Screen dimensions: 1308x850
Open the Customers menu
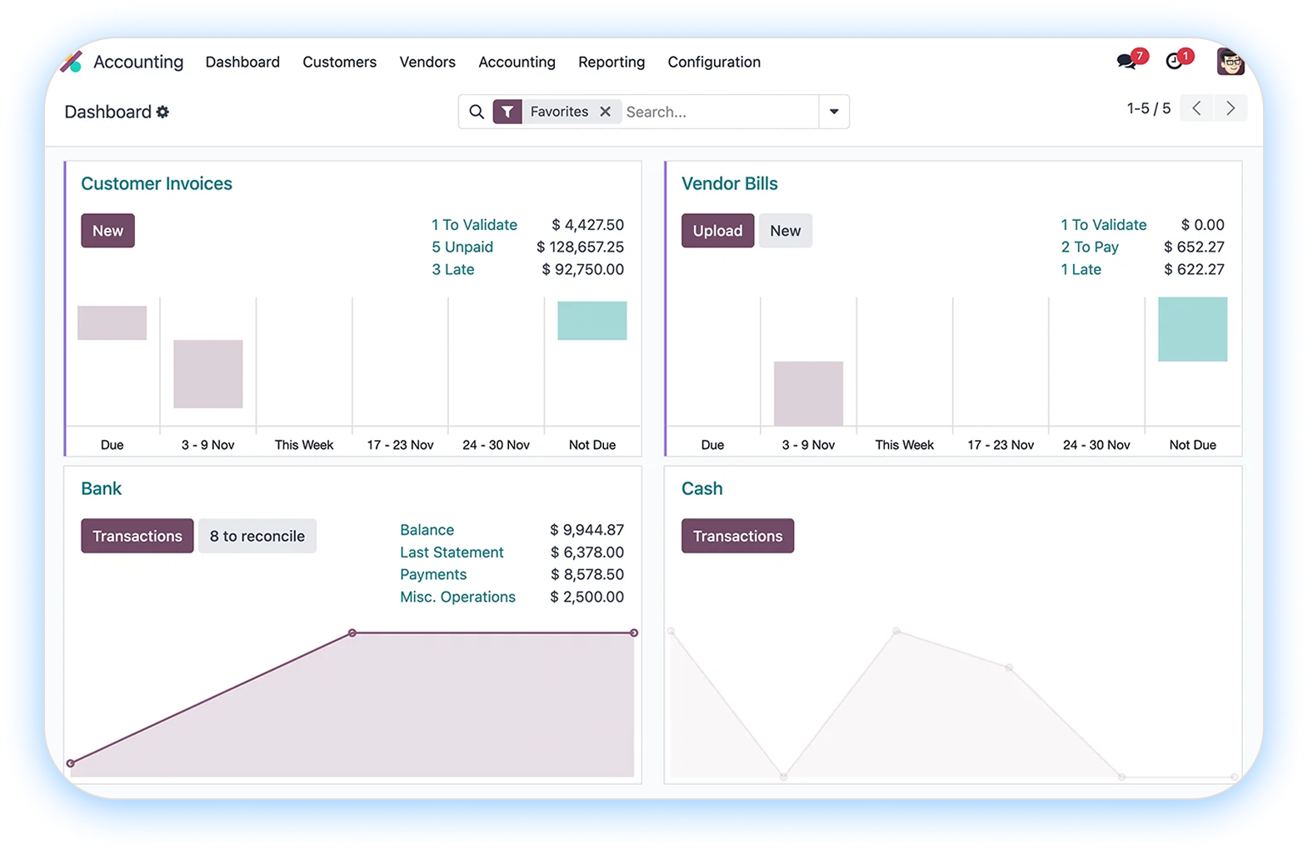(x=339, y=62)
